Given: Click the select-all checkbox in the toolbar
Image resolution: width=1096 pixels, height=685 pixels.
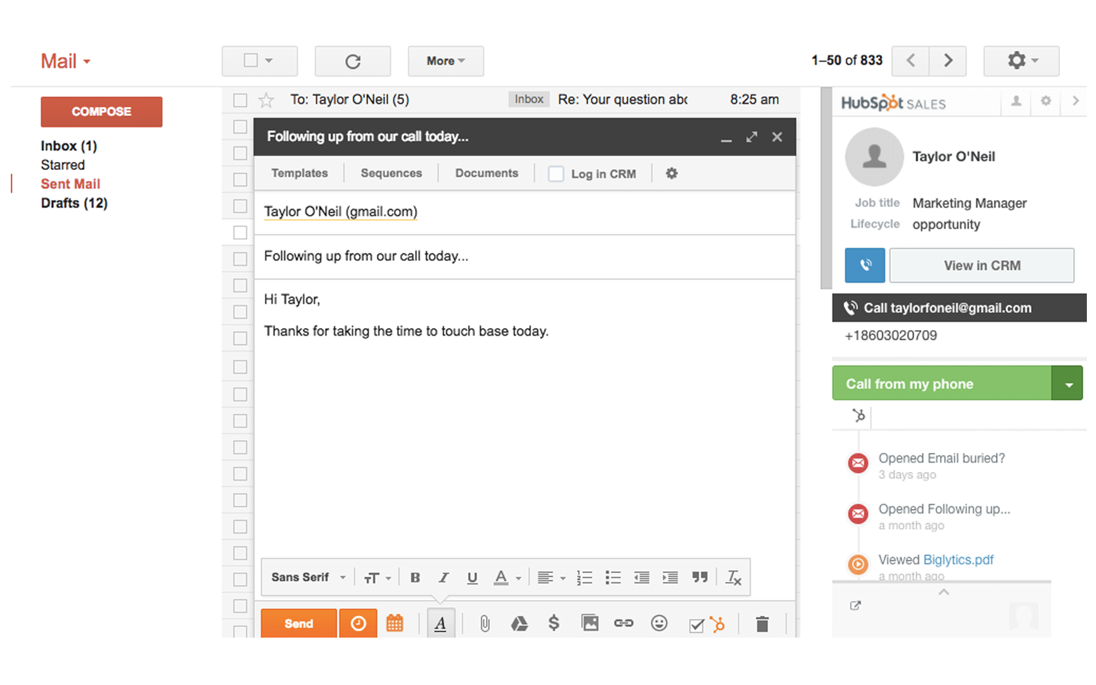Looking at the screenshot, I should click(x=251, y=61).
